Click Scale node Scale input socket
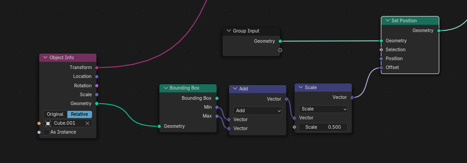The image size is (467, 163). click(295, 127)
